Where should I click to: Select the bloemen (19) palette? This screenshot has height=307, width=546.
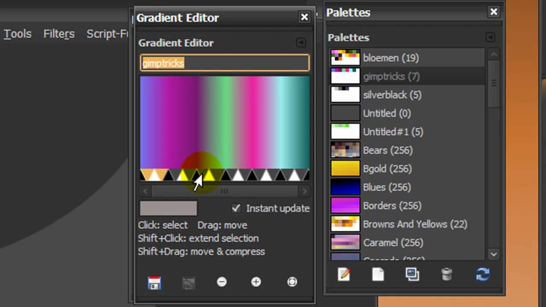[407, 58]
